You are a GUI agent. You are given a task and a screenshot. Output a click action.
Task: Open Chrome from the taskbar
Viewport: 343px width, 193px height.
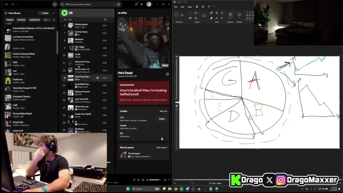click(176, 189)
